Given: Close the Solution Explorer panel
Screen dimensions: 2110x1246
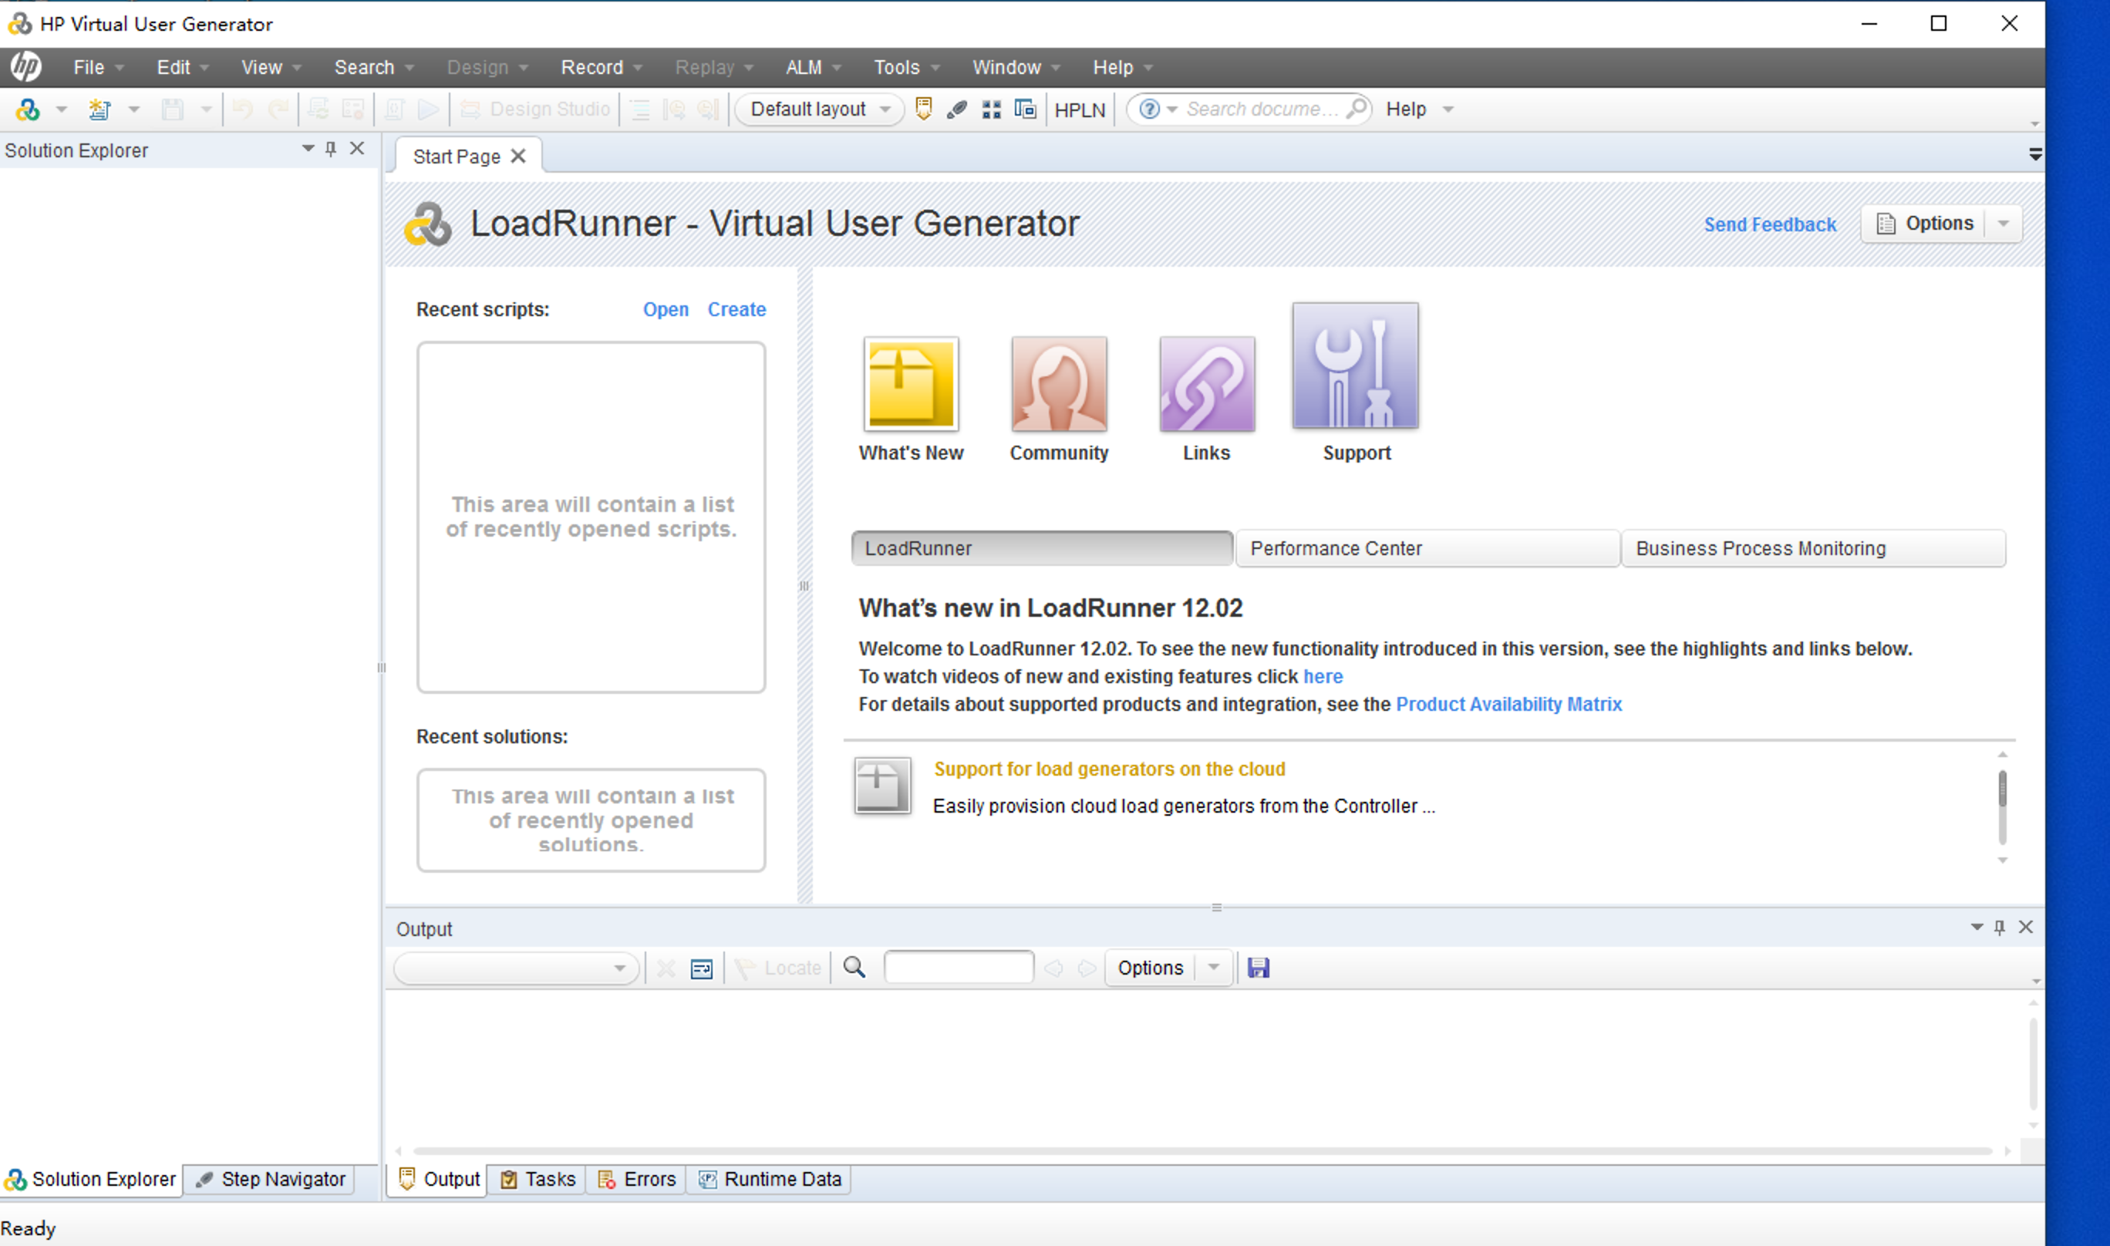Looking at the screenshot, I should pyautogui.click(x=358, y=149).
